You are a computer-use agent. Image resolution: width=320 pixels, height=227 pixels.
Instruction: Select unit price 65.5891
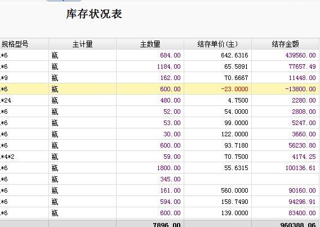tap(217, 66)
